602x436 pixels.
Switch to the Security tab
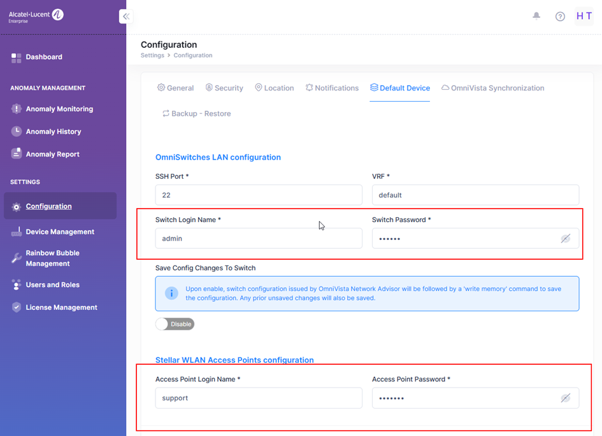pyautogui.click(x=224, y=88)
